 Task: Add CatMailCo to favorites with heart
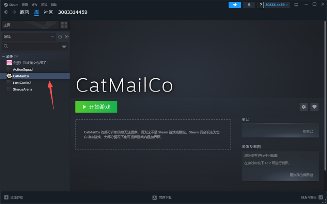314,107
